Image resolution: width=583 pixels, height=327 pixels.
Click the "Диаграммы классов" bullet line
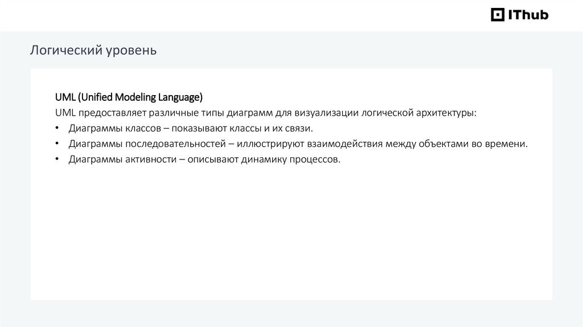pos(191,128)
